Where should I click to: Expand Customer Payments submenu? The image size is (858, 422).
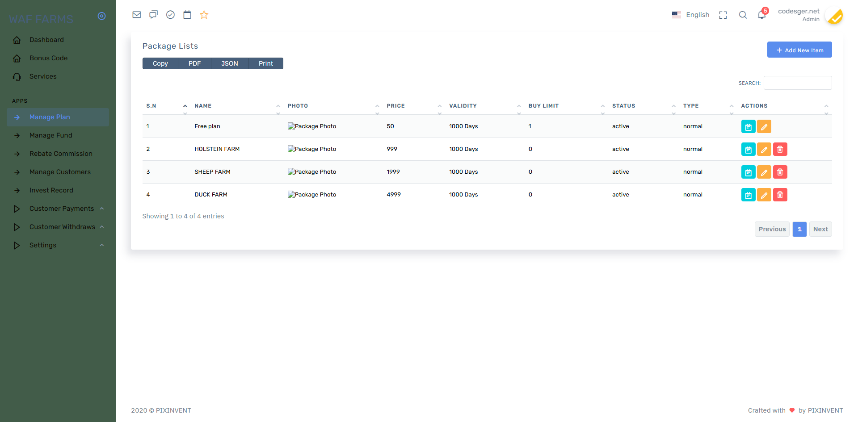[x=58, y=209]
